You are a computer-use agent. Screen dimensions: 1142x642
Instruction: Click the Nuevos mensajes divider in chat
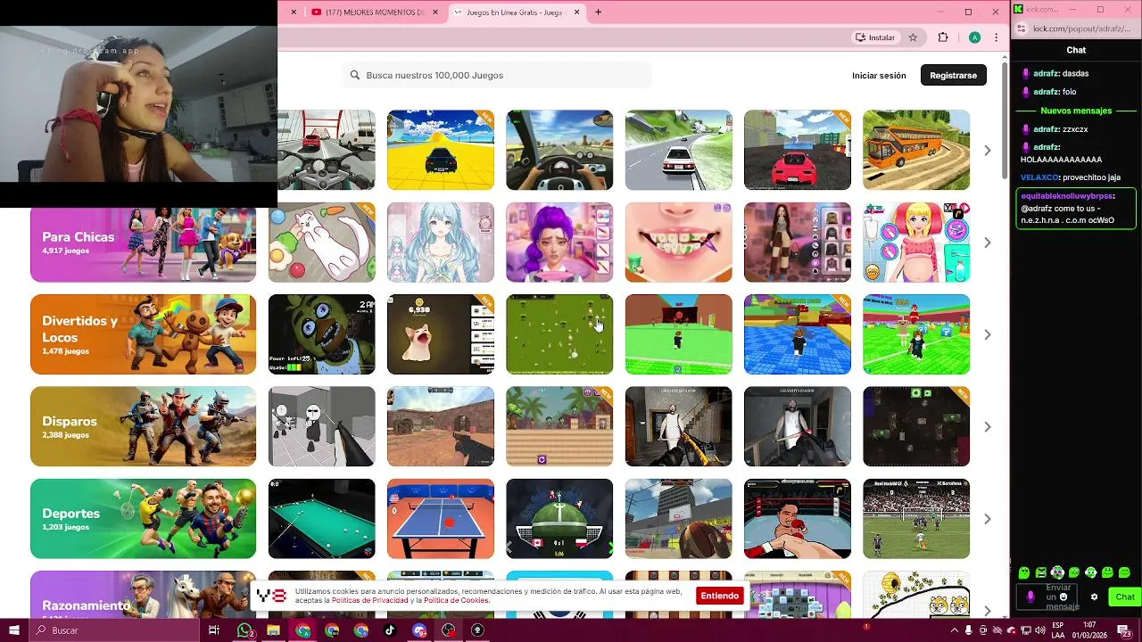point(1076,111)
